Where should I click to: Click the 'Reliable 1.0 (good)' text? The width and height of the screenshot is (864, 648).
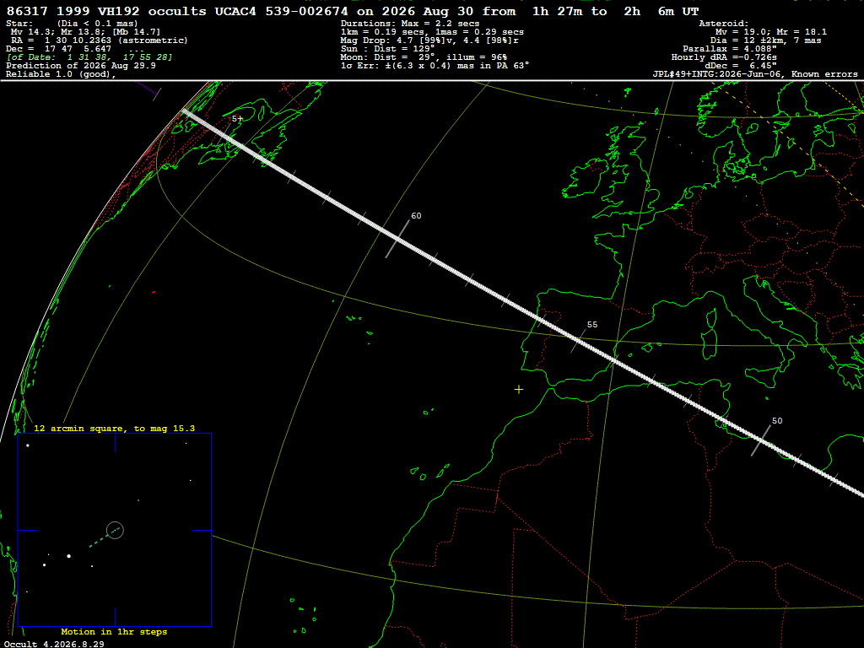61,74
